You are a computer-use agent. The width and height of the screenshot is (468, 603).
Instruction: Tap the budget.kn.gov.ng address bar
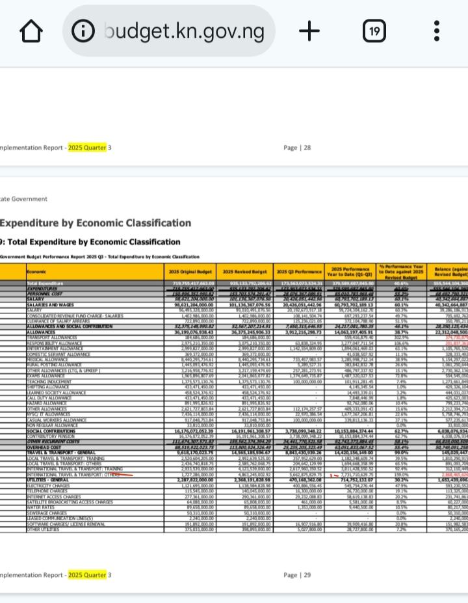coord(184,31)
